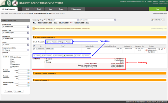Filter by year 2013

click(66, 23)
